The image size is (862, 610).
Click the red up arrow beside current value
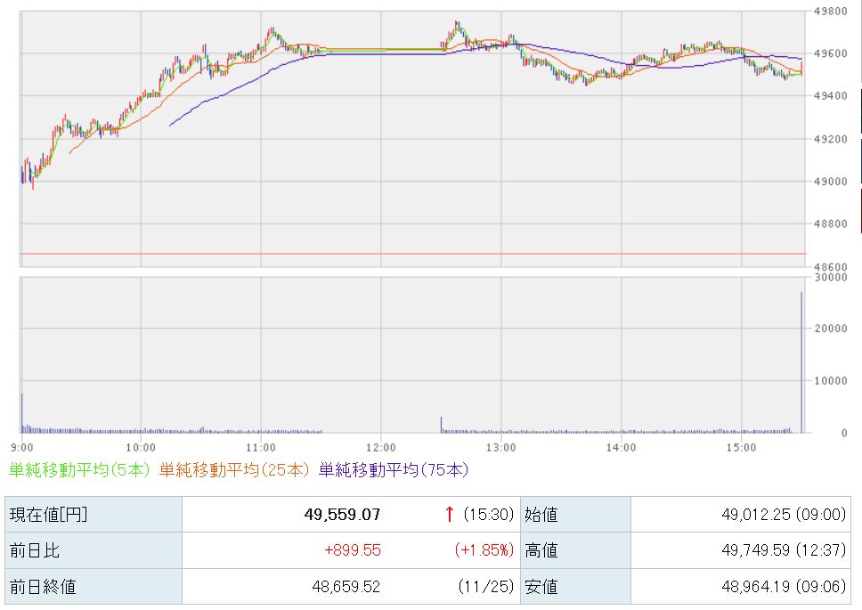tap(450, 514)
